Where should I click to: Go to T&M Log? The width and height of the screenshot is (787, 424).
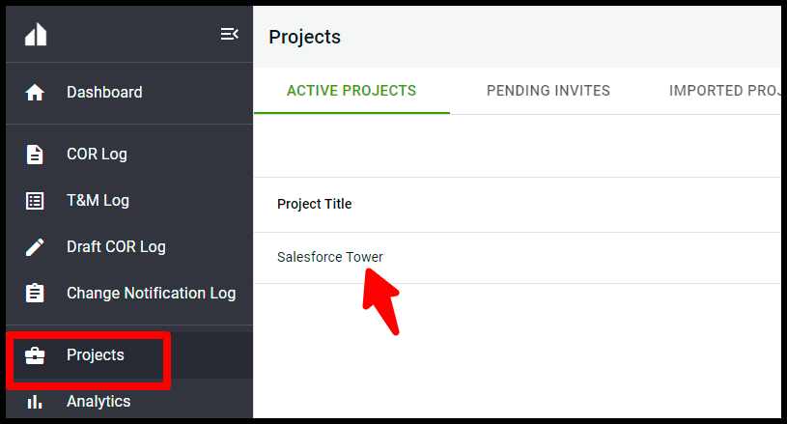coord(98,201)
